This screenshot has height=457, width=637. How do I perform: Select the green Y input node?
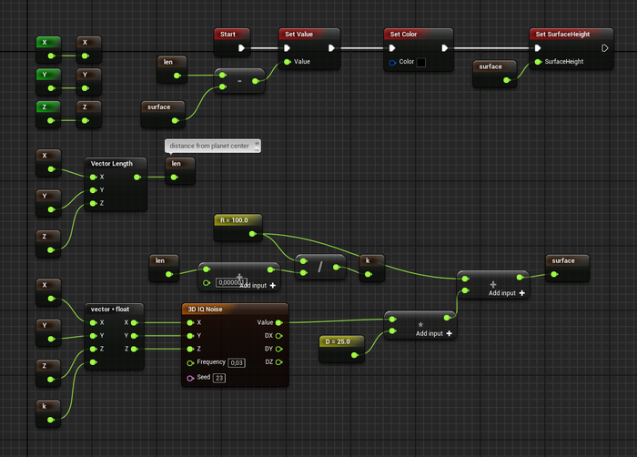point(48,81)
